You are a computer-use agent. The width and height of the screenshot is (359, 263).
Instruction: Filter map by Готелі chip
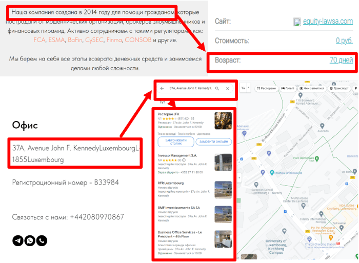pyautogui.click(x=287, y=88)
